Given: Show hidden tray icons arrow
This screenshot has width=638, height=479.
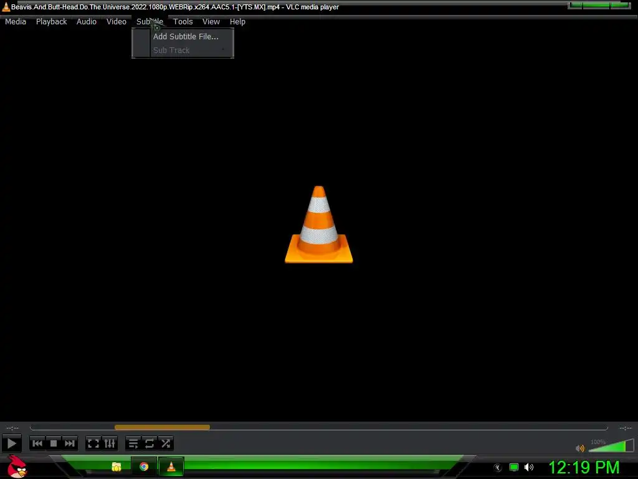Looking at the screenshot, I should tap(498, 468).
